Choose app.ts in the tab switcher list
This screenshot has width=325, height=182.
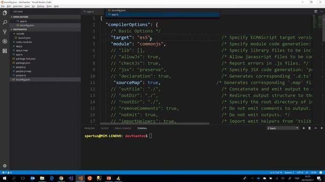[x=162, y=15]
